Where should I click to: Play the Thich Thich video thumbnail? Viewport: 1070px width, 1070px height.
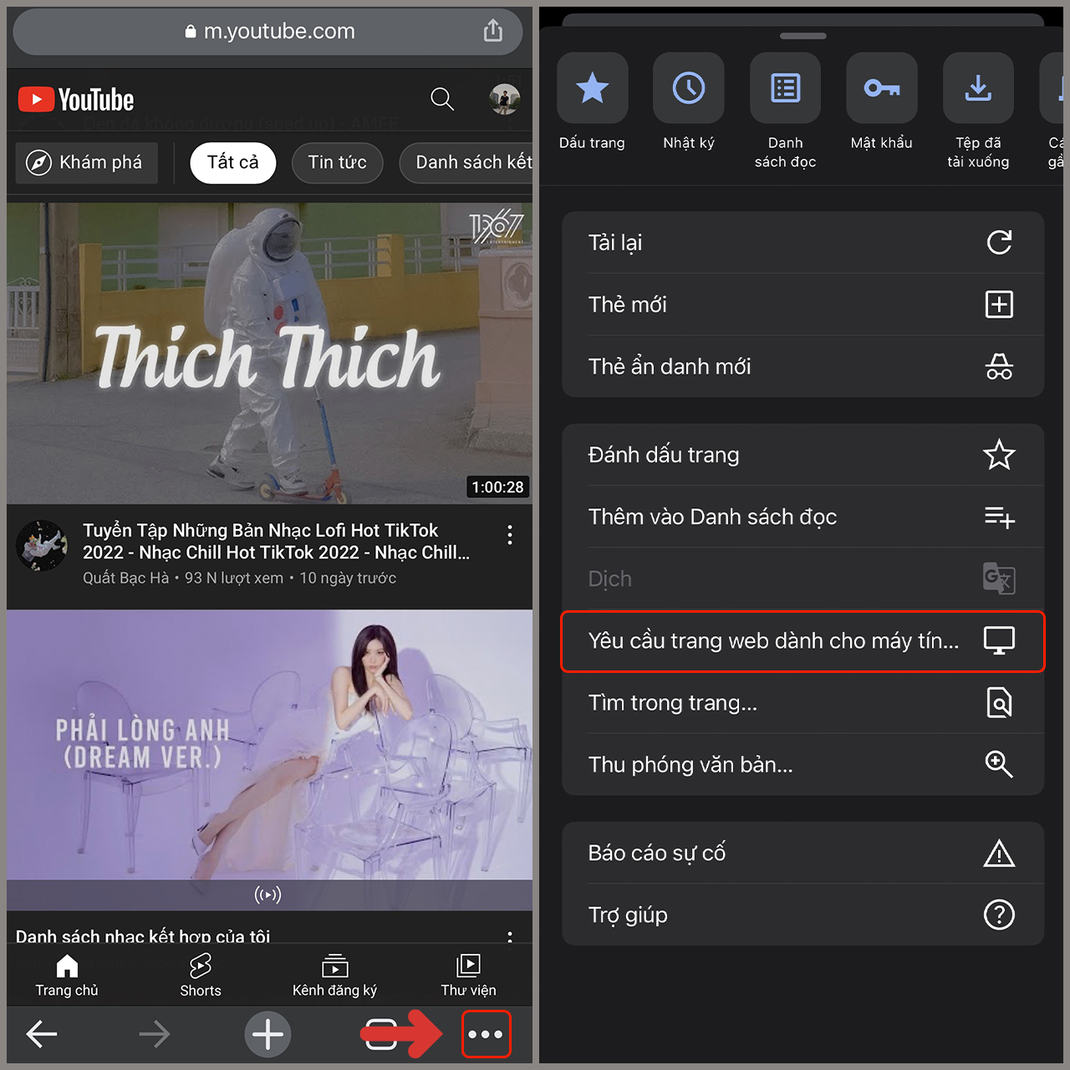tap(269, 353)
